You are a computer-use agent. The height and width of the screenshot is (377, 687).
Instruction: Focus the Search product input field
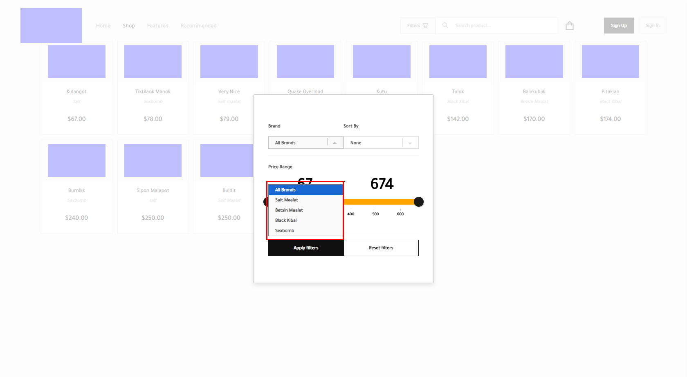[503, 25]
